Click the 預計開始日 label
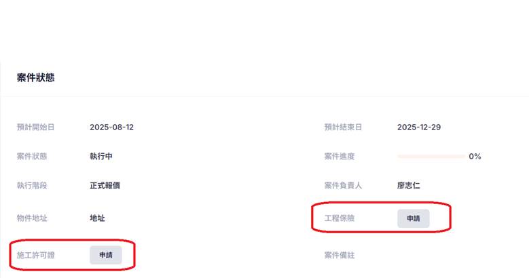The image size is (529, 278). (x=35, y=127)
